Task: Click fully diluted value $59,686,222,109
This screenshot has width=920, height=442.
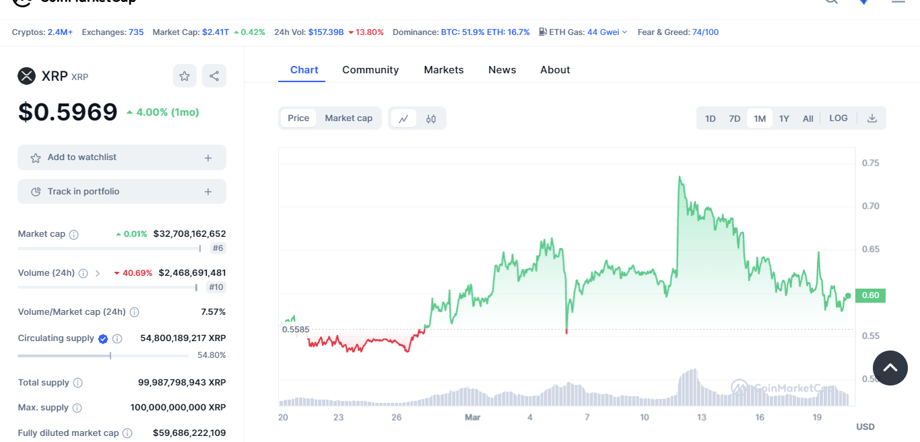Action: (189, 433)
